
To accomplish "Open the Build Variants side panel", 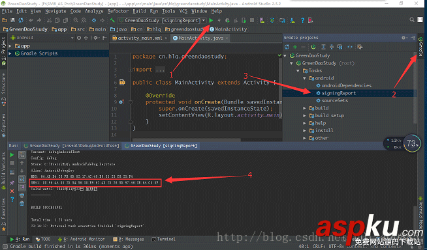I will [3, 171].
